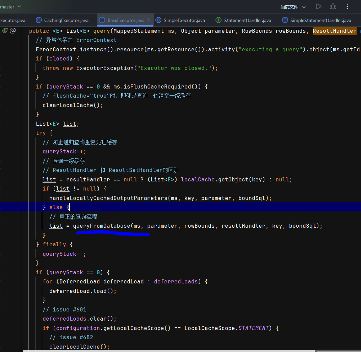Close the BaseExecutor.java tab
The image size is (361, 352).
click(x=149, y=20)
